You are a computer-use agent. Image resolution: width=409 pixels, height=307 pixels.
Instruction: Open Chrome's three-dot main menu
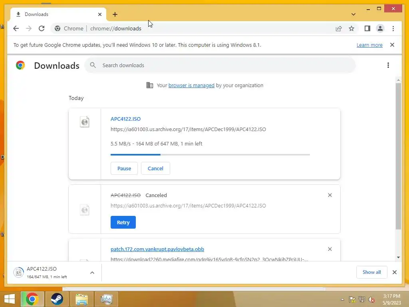coord(393,28)
